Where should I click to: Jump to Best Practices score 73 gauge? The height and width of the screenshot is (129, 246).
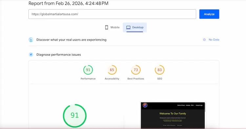point(136,70)
